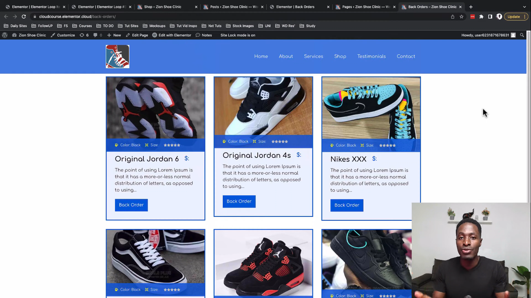This screenshot has height=298, width=531.
Task: Bookmark this page with the star icon
Action: point(461,17)
